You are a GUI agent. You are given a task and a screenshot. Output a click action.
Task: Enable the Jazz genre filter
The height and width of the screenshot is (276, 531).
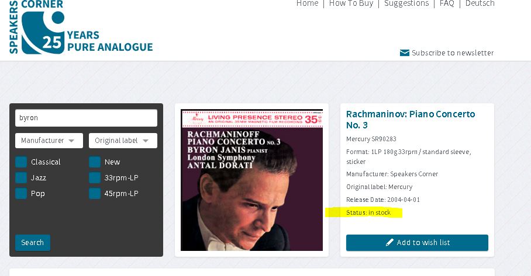pos(21,178)
